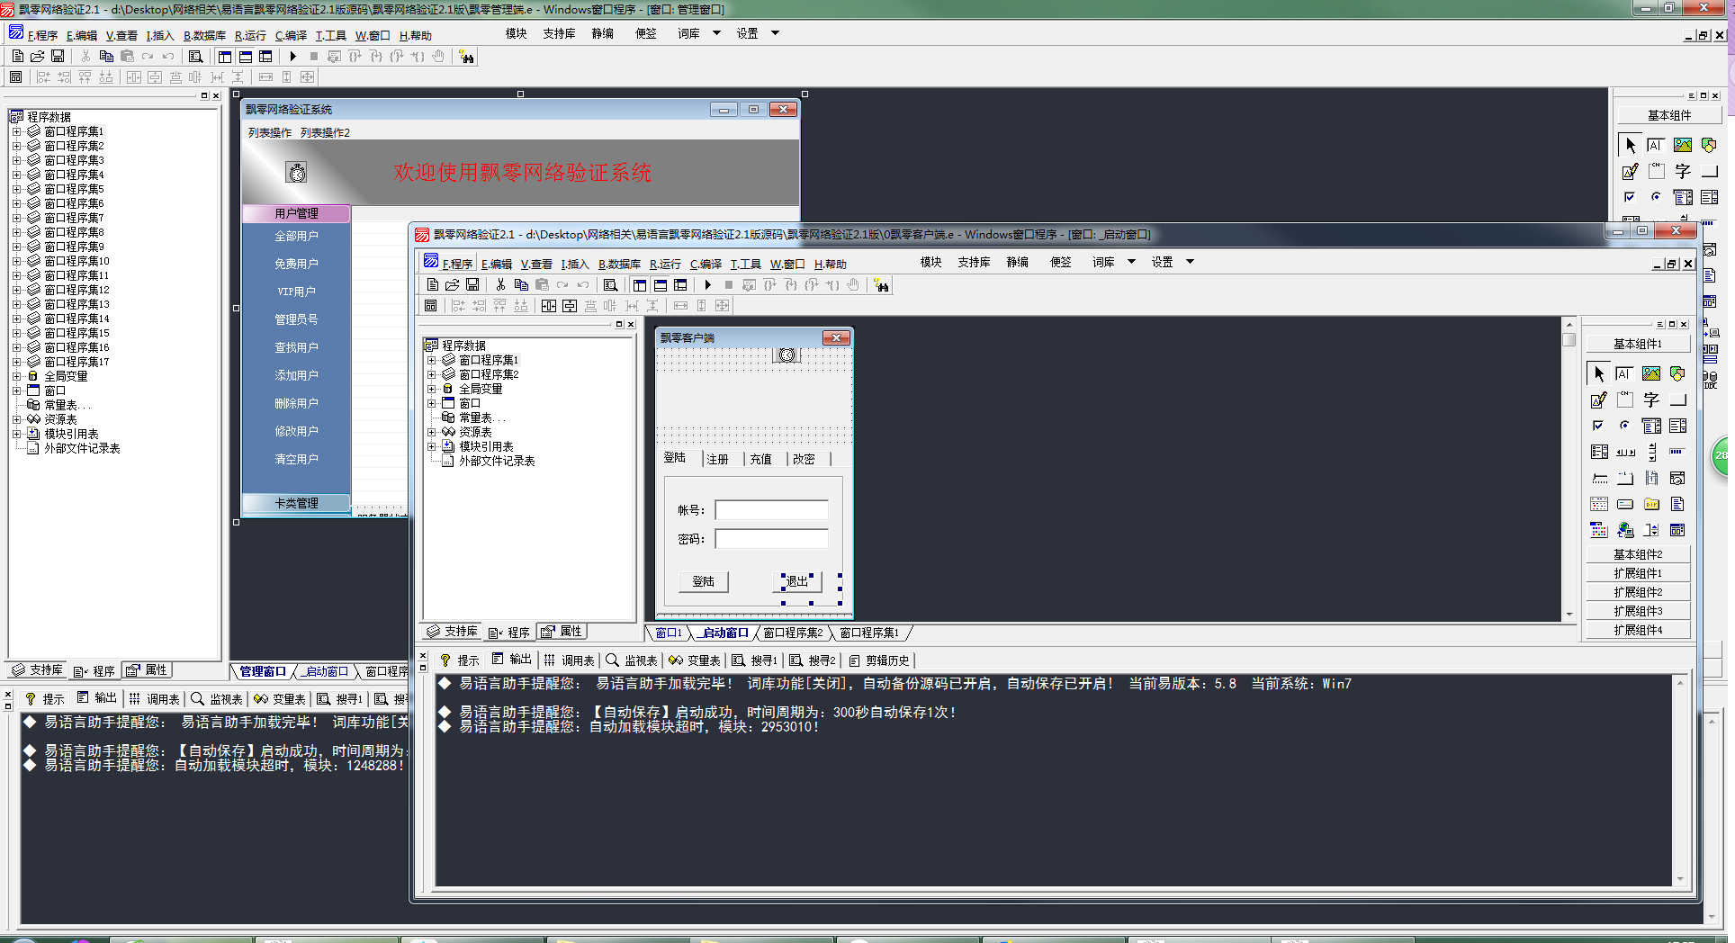This screenshot has width=1735, height=943.
Task: Click the Copy icon in front window toolbar
Action: (x=521, y=285)
